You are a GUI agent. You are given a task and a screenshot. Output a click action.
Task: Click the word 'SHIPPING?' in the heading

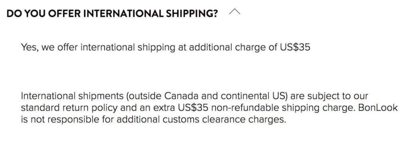[192, 14]
